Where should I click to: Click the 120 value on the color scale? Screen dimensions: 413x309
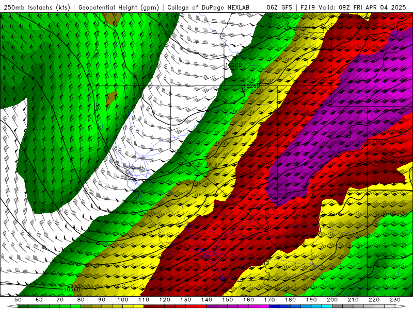(165, 300)
